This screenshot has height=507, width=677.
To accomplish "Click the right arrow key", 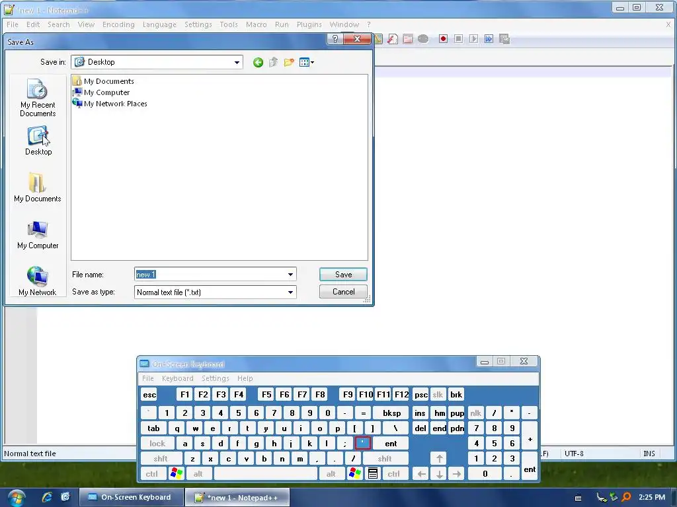I will point(456,474).
